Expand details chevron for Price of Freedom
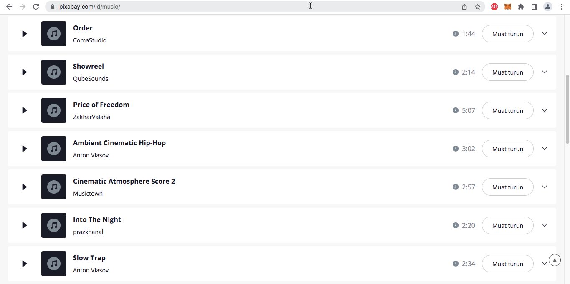Image resolution: width=570 pixels, height=284 pixels. pyautogui.click(x=545, y=110)
